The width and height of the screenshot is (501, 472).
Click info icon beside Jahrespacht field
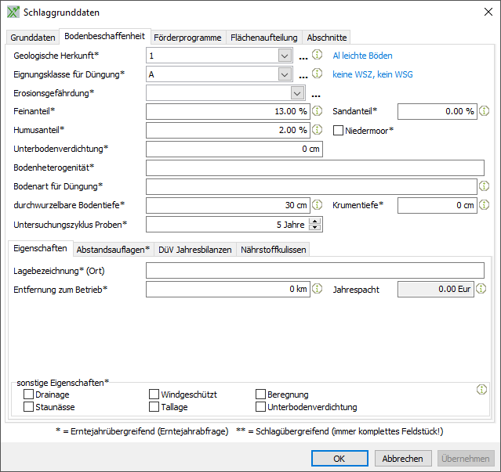tap(484, 289)
